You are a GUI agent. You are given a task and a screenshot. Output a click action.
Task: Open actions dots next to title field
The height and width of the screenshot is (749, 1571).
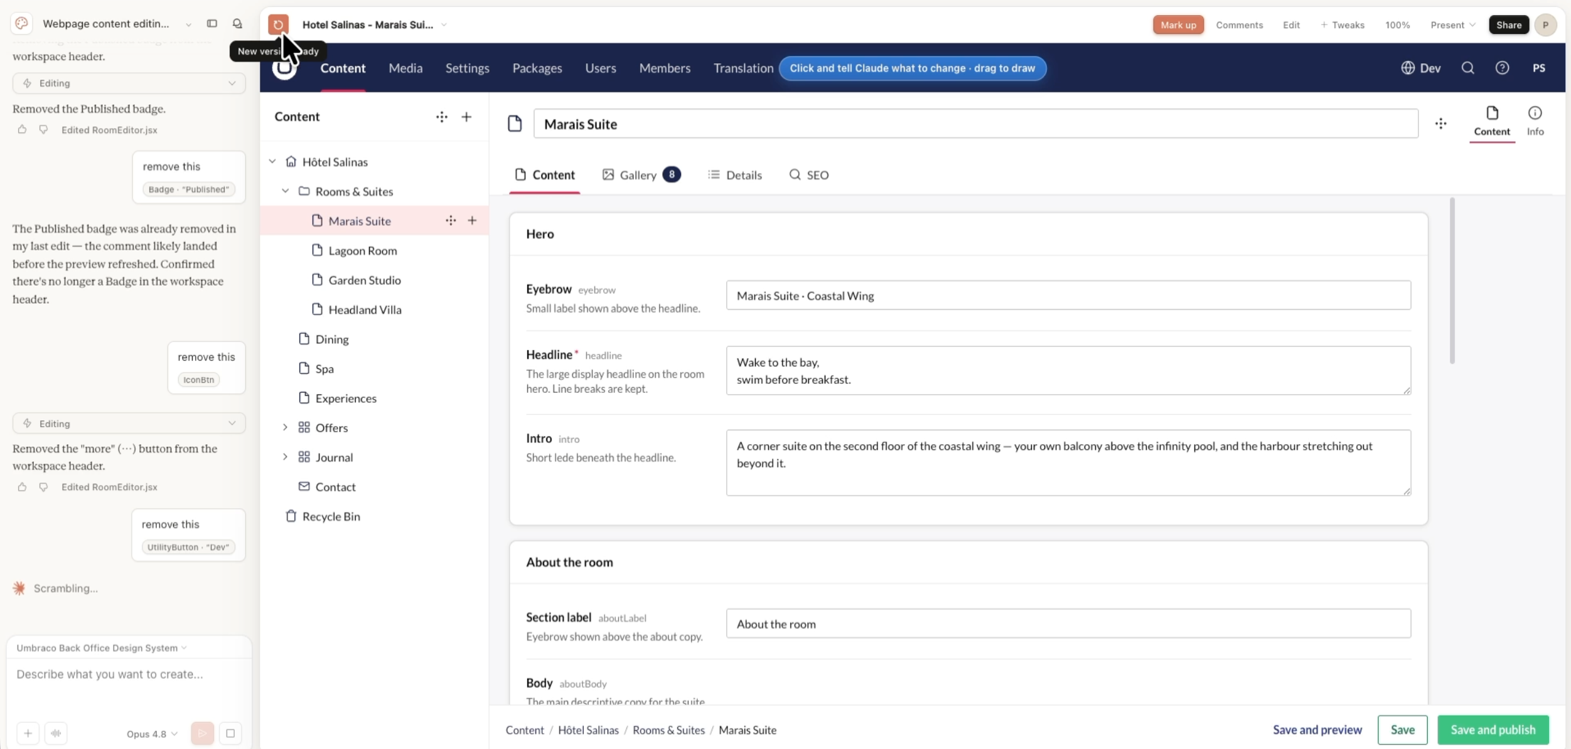click(1440, 124)
